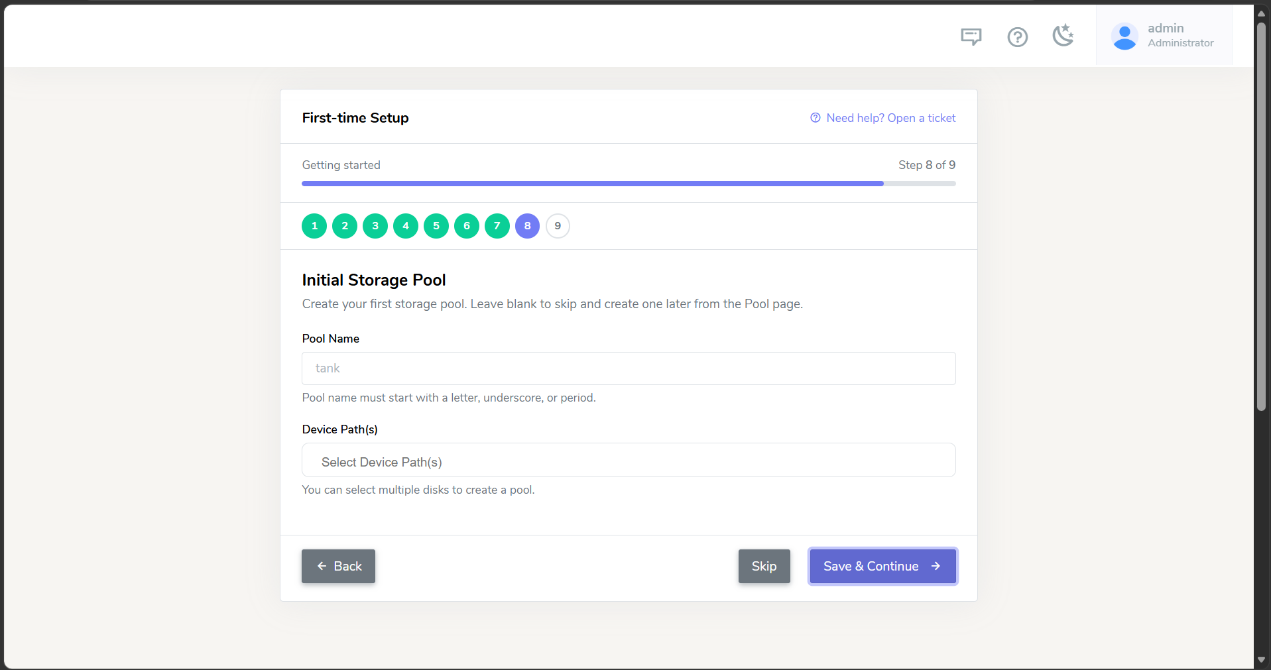Select step 3 in the wizard
The image size is (1271, 670).
(375, 226)
